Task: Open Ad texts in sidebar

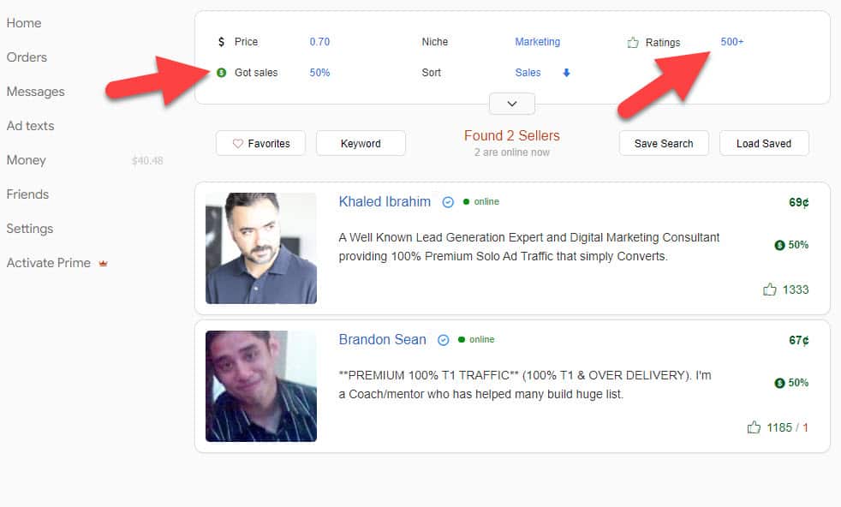Action: pyautogui.click(x=30, y=126)
